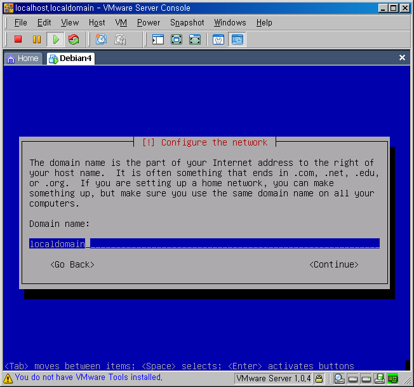Click the Revert to snapshot icon
The width and height of the screenshot is (414, 387).
tap(119, 39)
